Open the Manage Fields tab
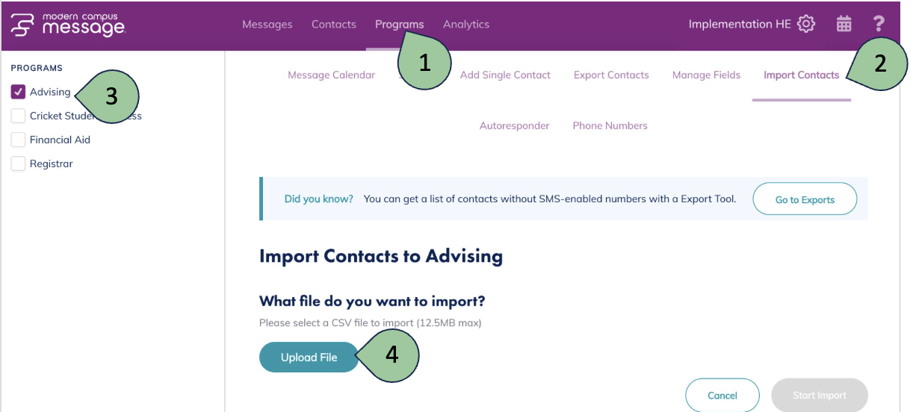 click(x=706, y=75)
